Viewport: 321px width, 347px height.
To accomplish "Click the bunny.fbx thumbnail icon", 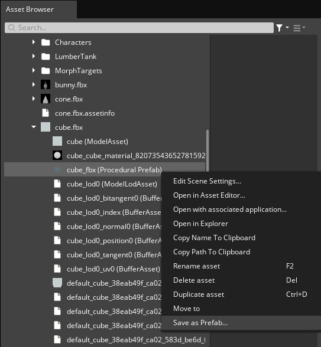I will point(46,85).
